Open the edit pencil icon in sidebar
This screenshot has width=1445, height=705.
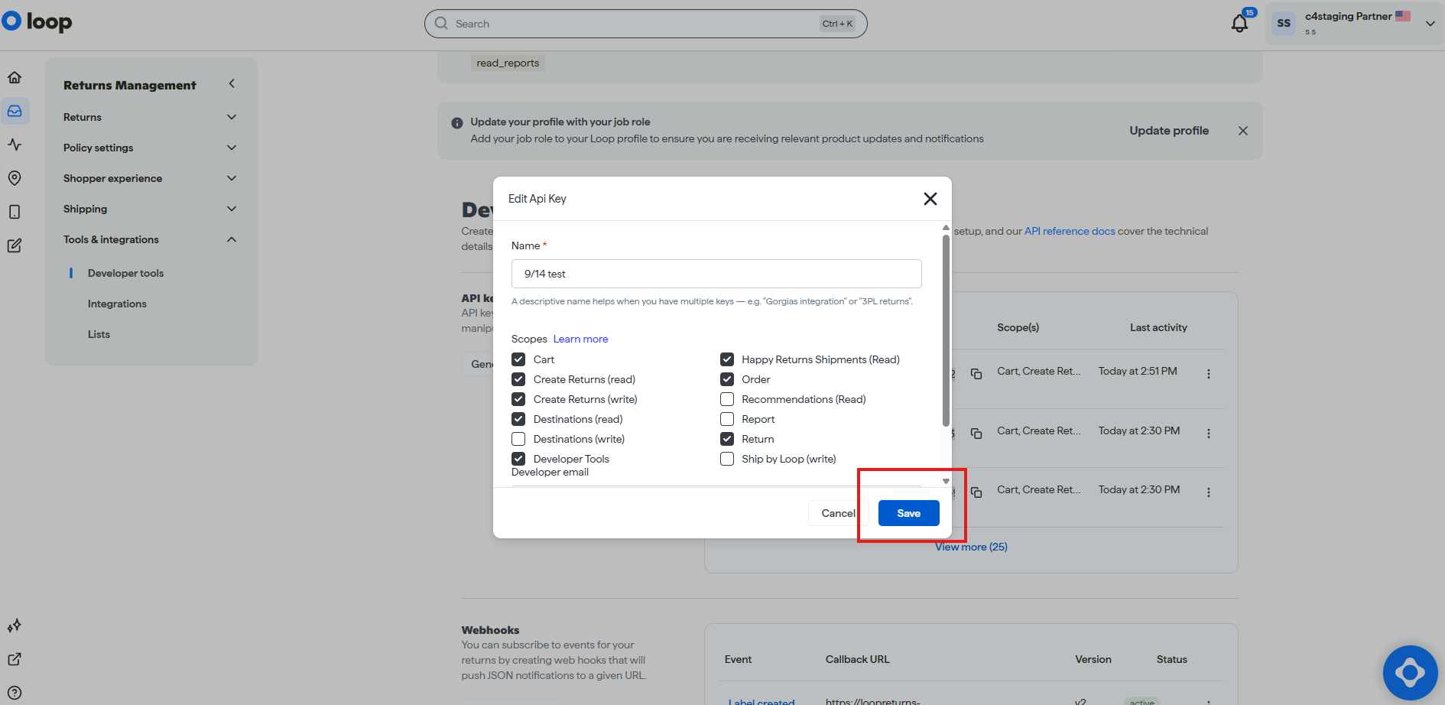(x=15, y=245)
